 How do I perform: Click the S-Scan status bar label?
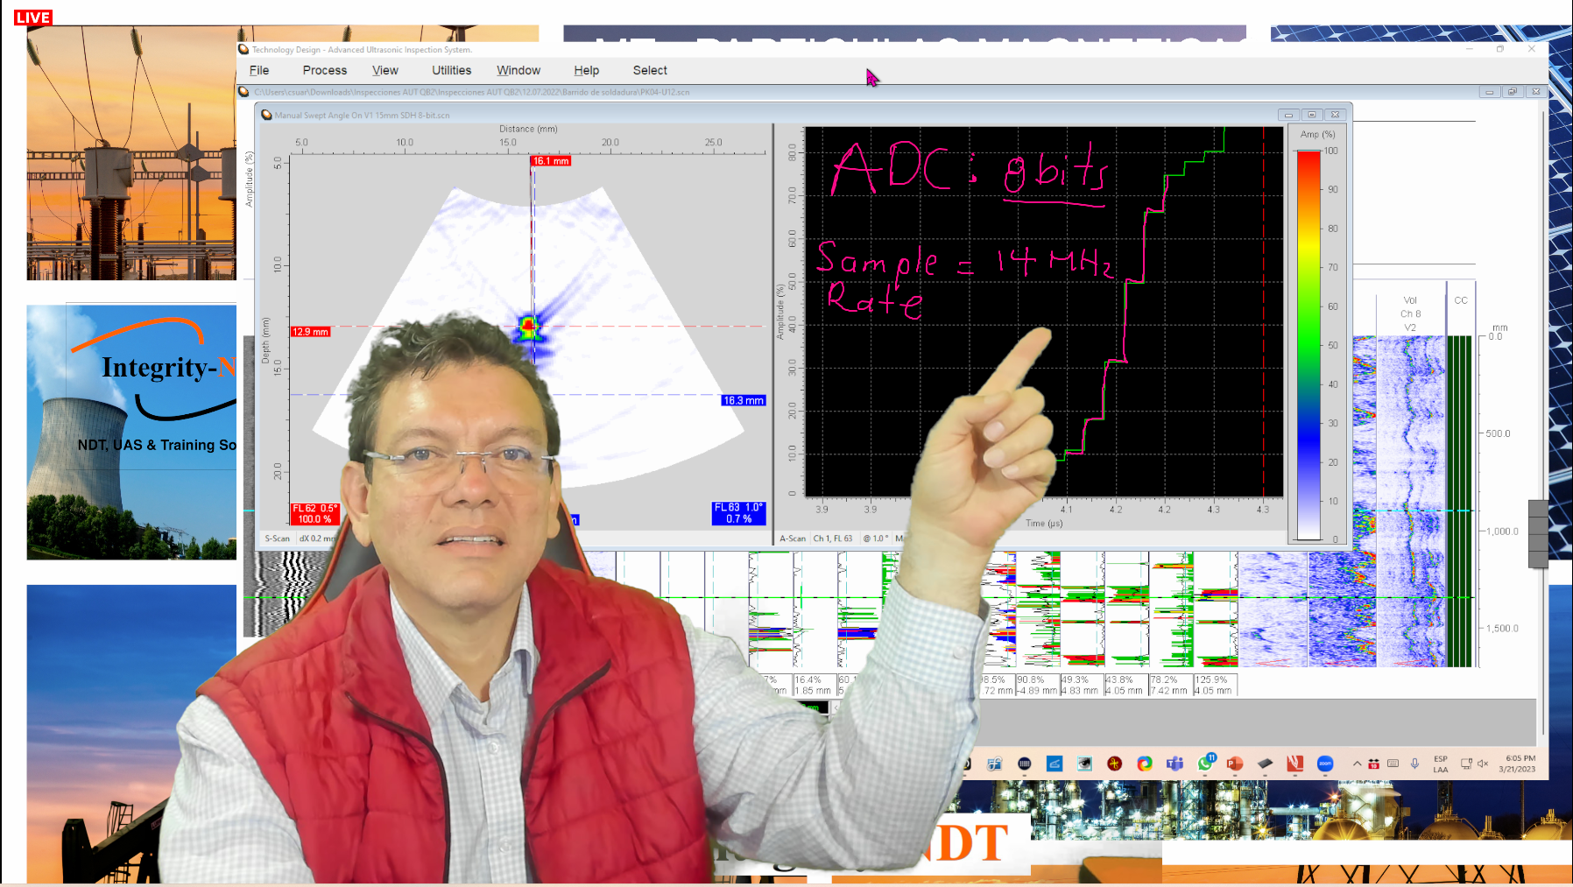278,539
